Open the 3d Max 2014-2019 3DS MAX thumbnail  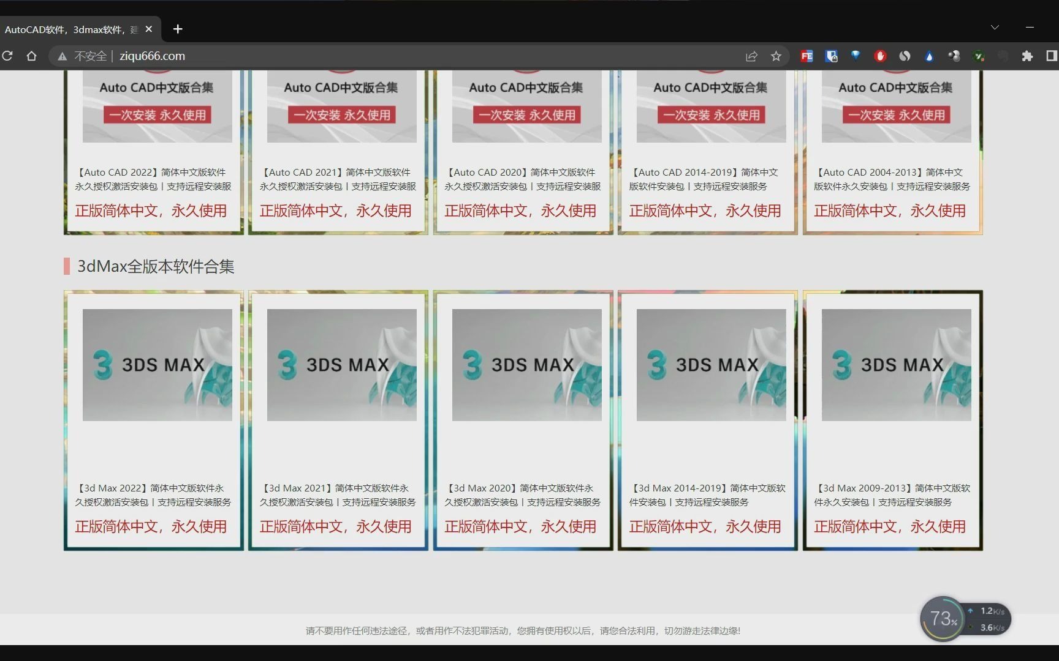pos(711,365)
